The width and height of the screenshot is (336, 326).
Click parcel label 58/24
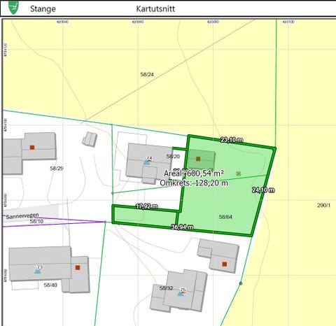coord(147,74)
